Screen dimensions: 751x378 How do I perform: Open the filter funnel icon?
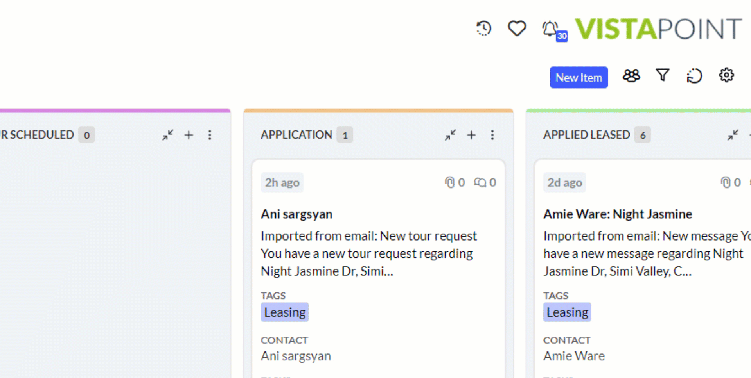pos(663,75)
